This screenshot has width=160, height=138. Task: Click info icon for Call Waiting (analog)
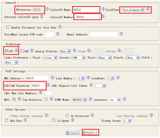point(151,115)
